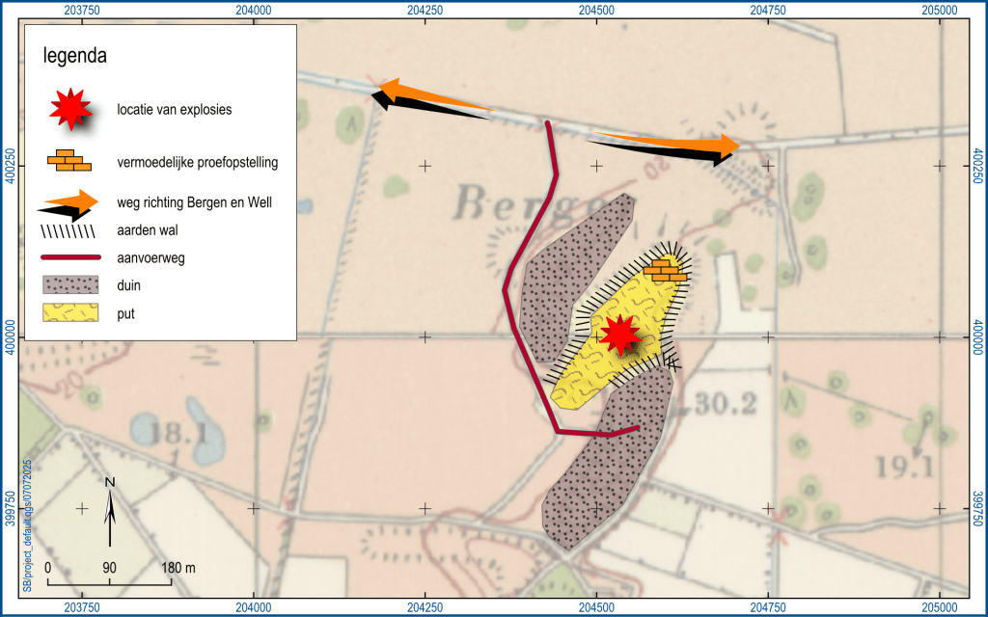This screenshot has height=617, width=988.
Task: Click the orange brick symbol in the legend
Action: click(70, 160)
